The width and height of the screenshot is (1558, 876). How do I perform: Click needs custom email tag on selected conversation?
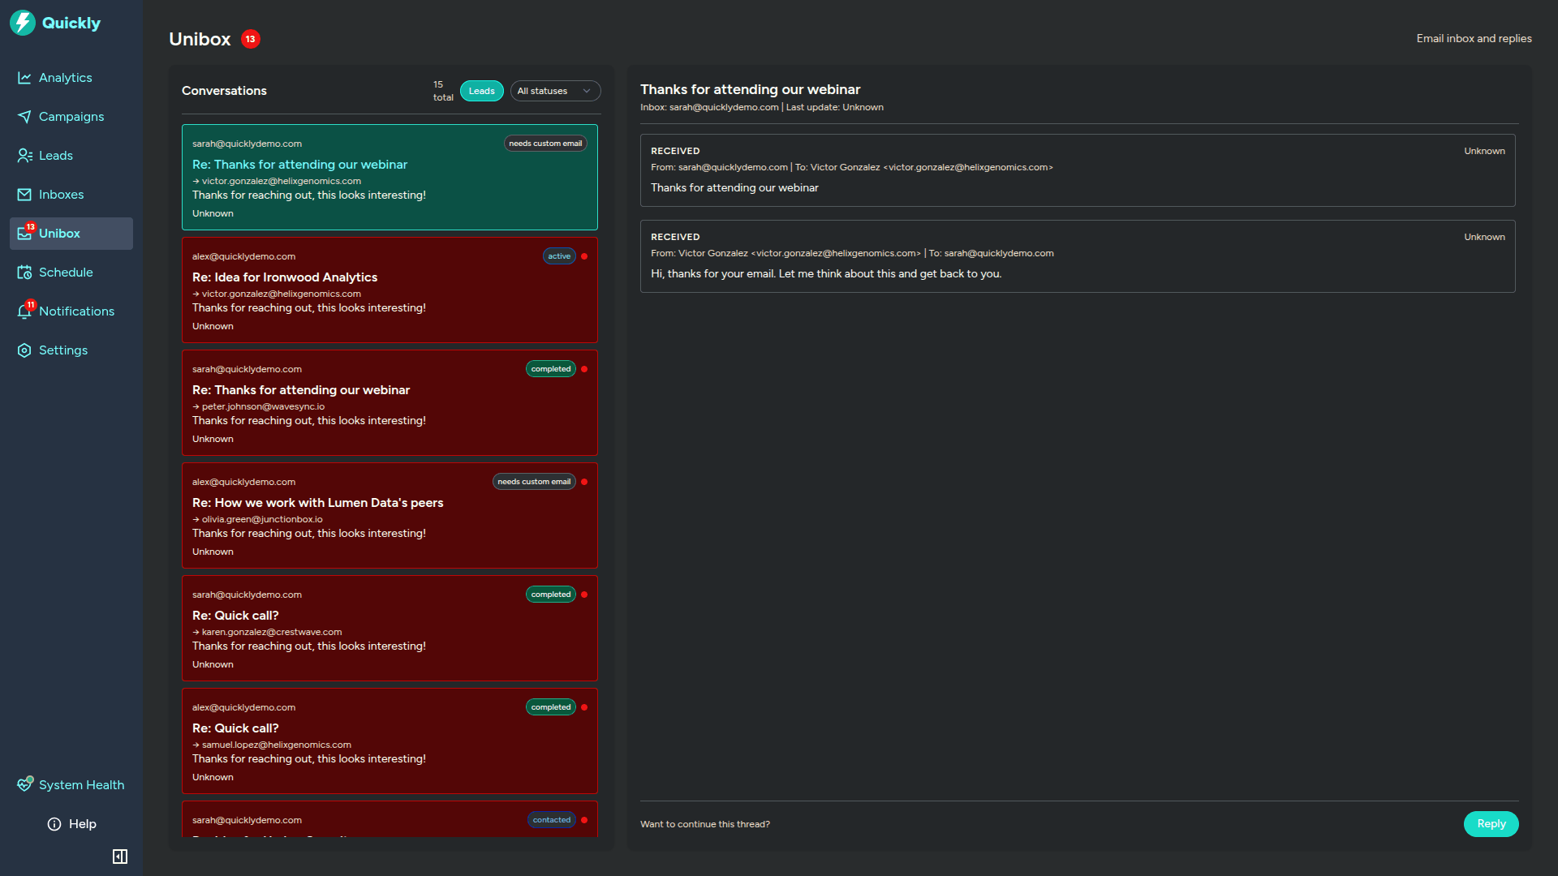545,144
